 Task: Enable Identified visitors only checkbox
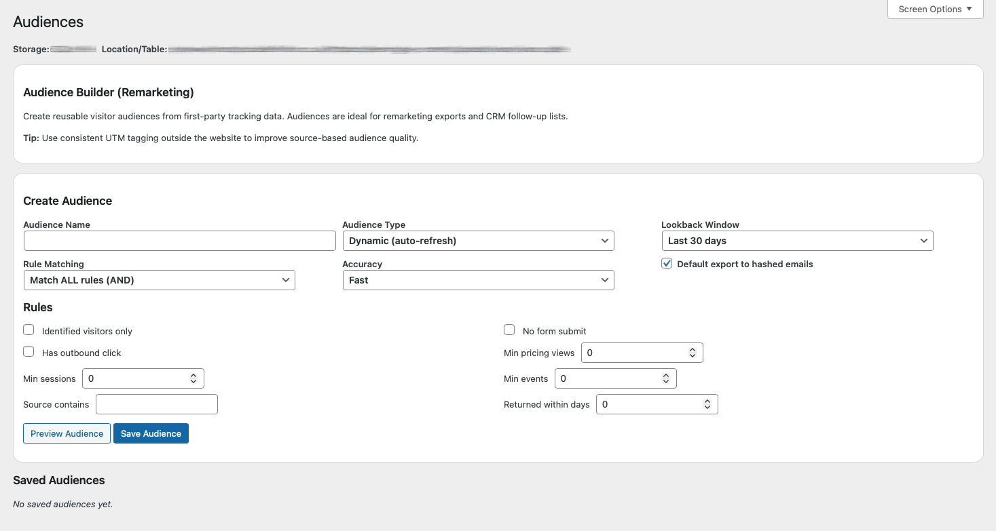point(29,330)
